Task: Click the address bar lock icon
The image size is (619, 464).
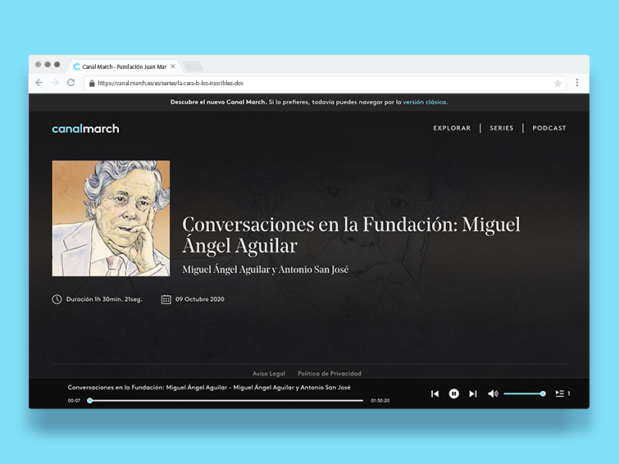Action: pos(92,84)
